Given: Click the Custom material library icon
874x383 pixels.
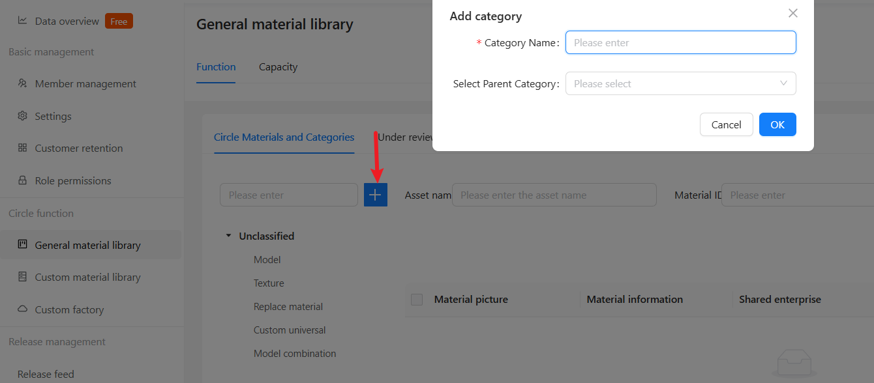Looking at the screenshot, I should [22, 277].
